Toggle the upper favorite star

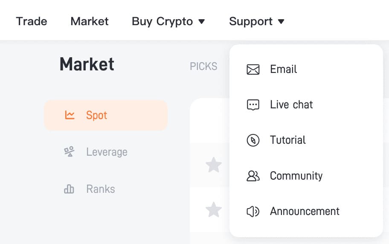(214, 165)
